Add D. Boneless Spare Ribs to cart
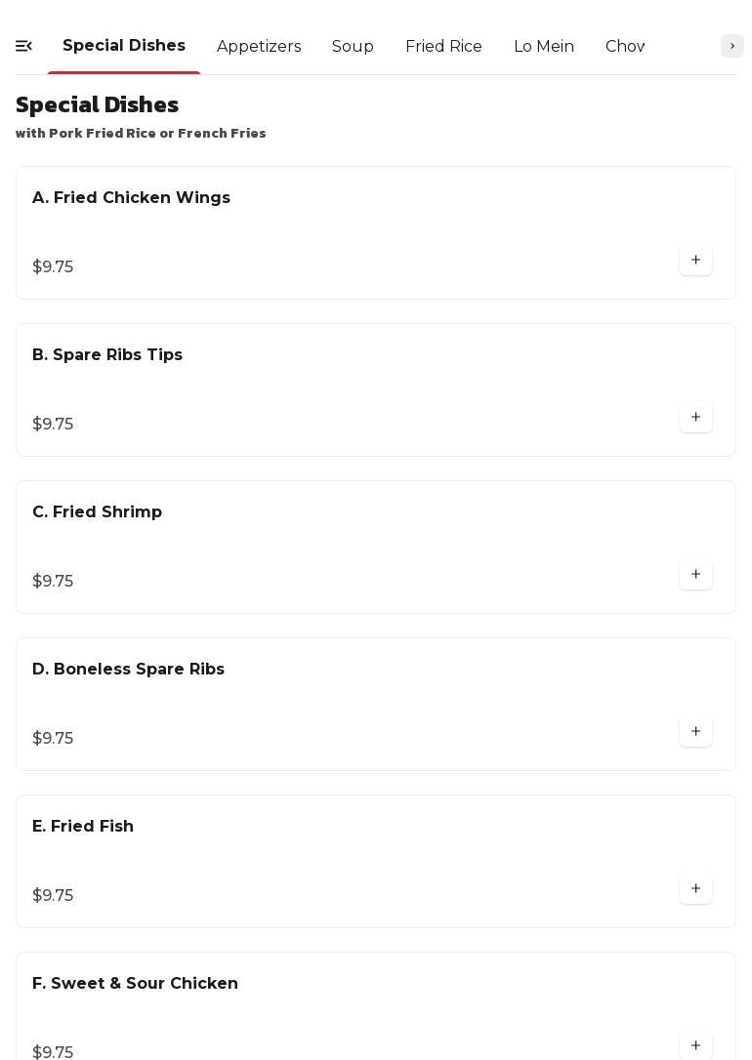Image resolution: width=752 pixels, height=1060 pixels. (695, 732)
